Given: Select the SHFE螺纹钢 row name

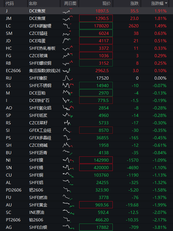Looking at the screenshot, I should pos(40,63).
